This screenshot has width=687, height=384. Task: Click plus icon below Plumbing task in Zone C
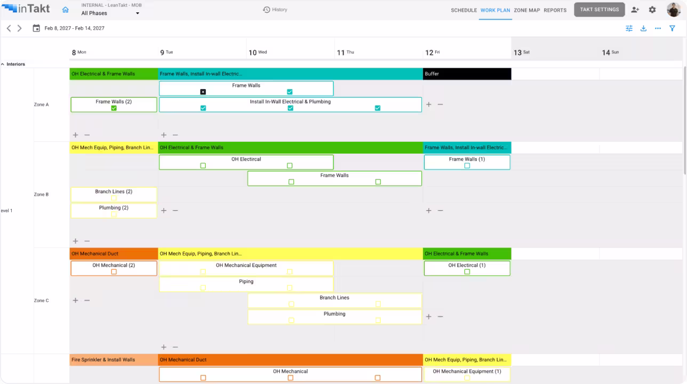(x=164, y=347)
